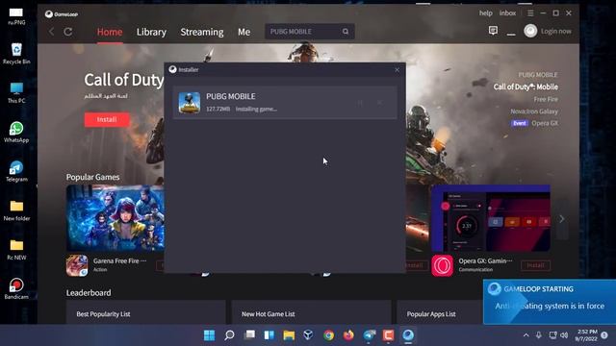Open the Windows Start menu
Image resolution: width=616 pixels, height=346 pixels.
coord(210,335)
